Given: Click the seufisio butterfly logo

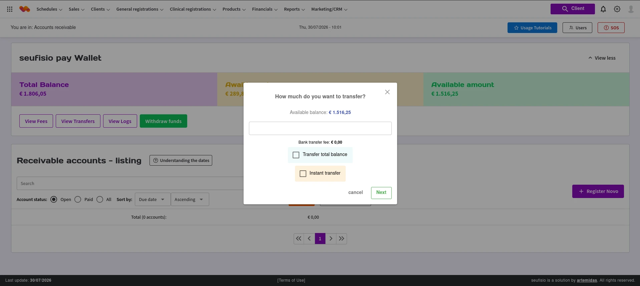Looking at the screenshot, I should 25,9.
